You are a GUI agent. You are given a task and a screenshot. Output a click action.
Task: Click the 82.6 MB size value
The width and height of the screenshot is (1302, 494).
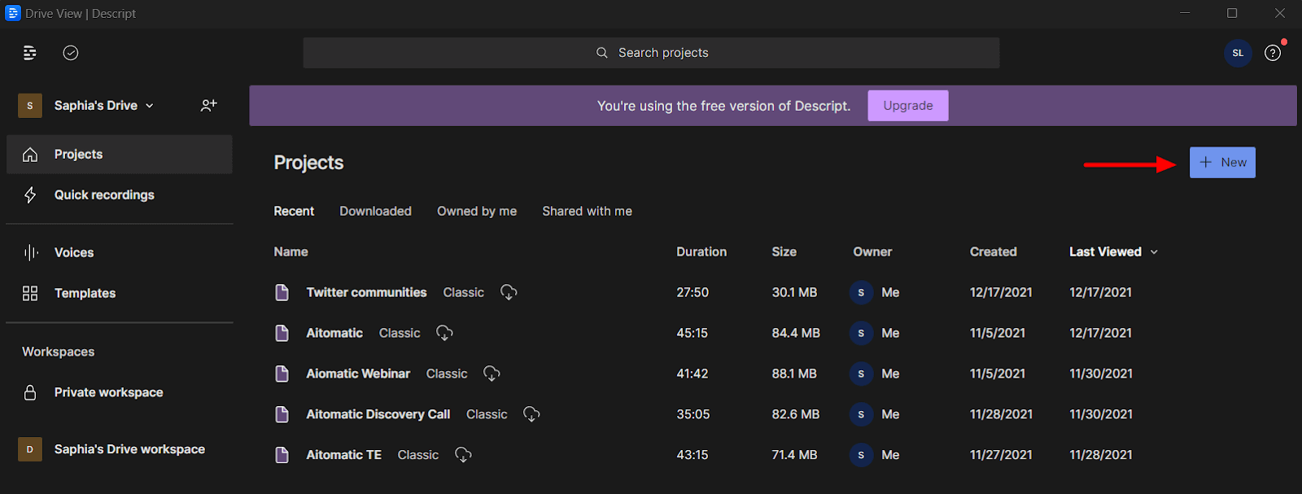click(796, 414)
